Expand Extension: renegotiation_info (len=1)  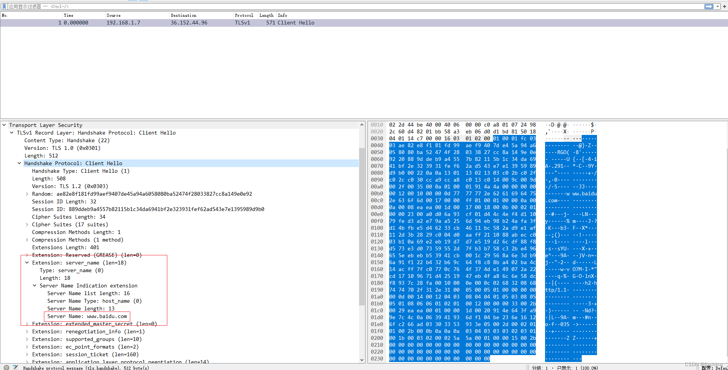pos(27,331)
